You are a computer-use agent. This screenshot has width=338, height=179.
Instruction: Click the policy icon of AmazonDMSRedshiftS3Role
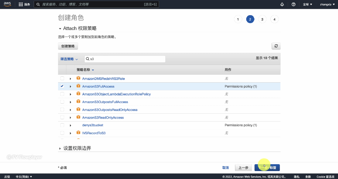79,78
